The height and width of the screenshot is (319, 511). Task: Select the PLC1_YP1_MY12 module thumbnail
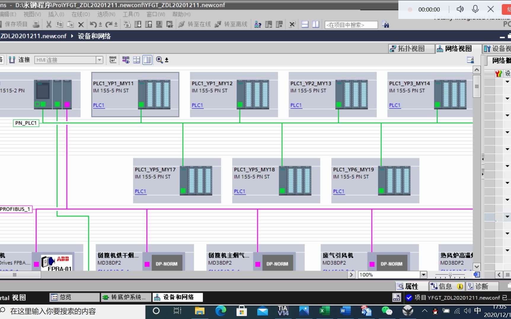253,94
